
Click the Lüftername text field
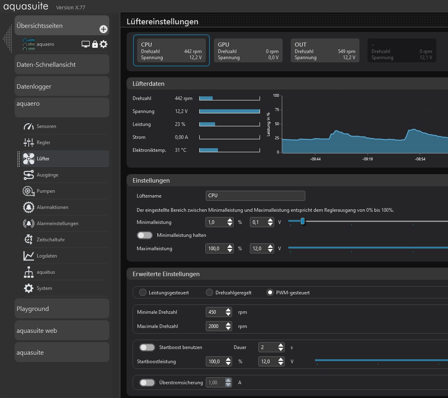tap(255, 196)
